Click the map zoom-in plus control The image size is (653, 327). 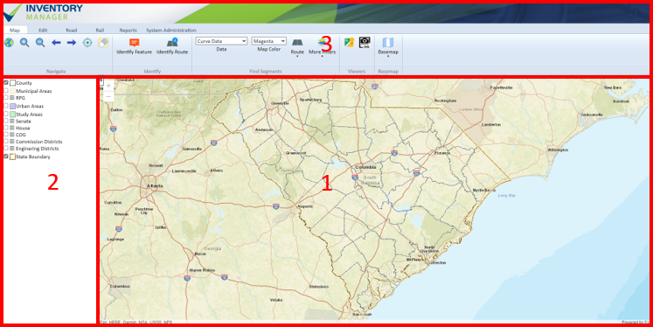tap(108, 86)
